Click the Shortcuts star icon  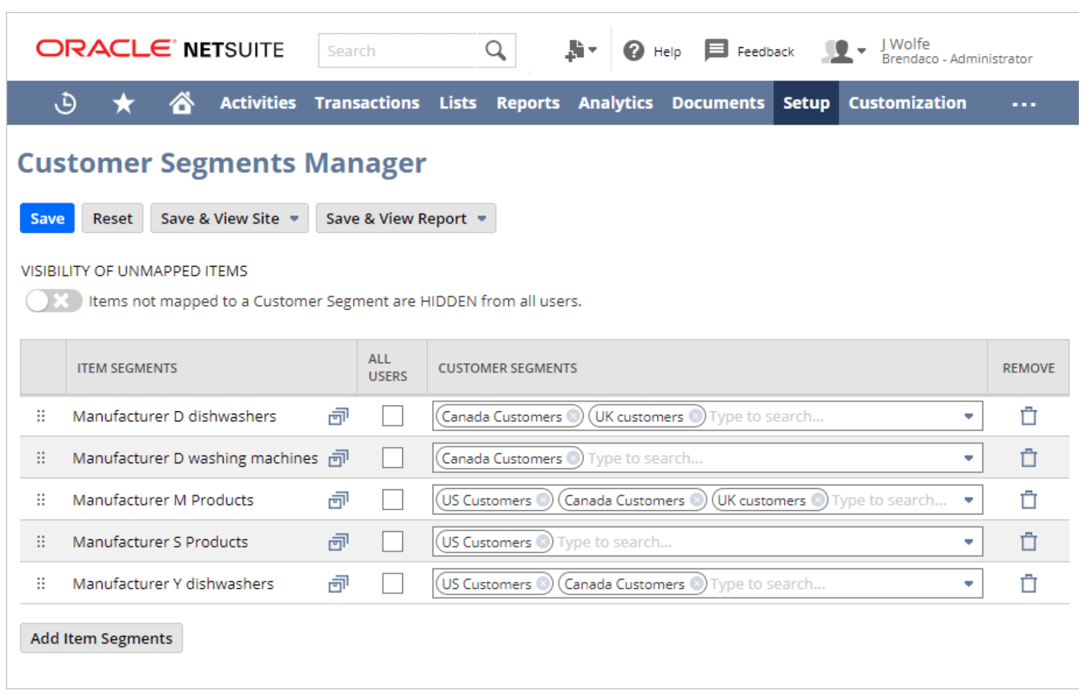[123, 103]
